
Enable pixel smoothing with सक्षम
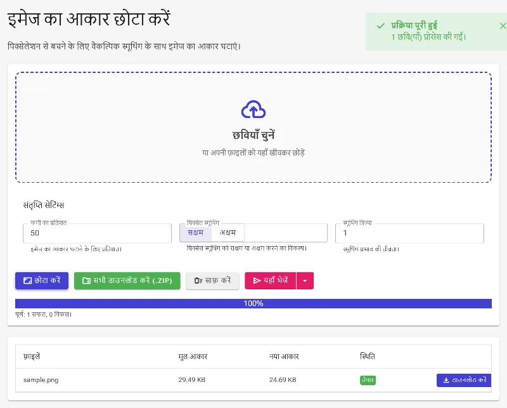click(196, 233)
